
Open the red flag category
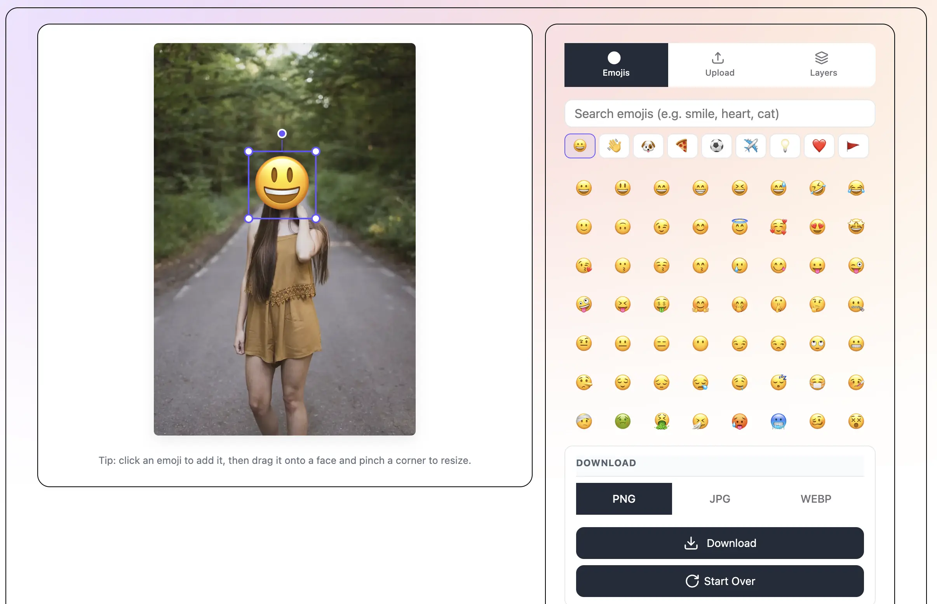(853, 146)
